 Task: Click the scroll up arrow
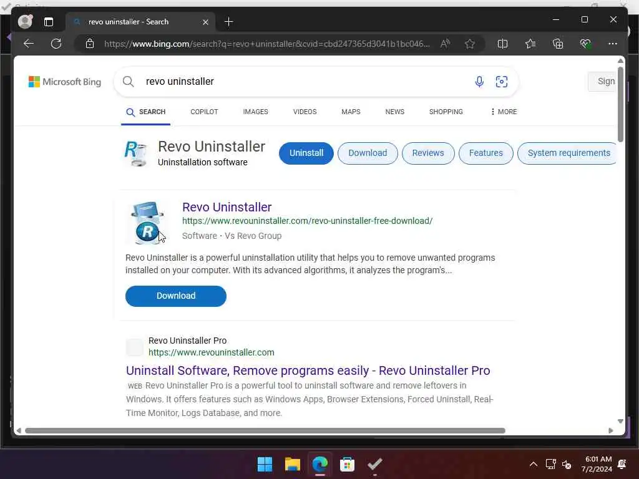point(620,60)
